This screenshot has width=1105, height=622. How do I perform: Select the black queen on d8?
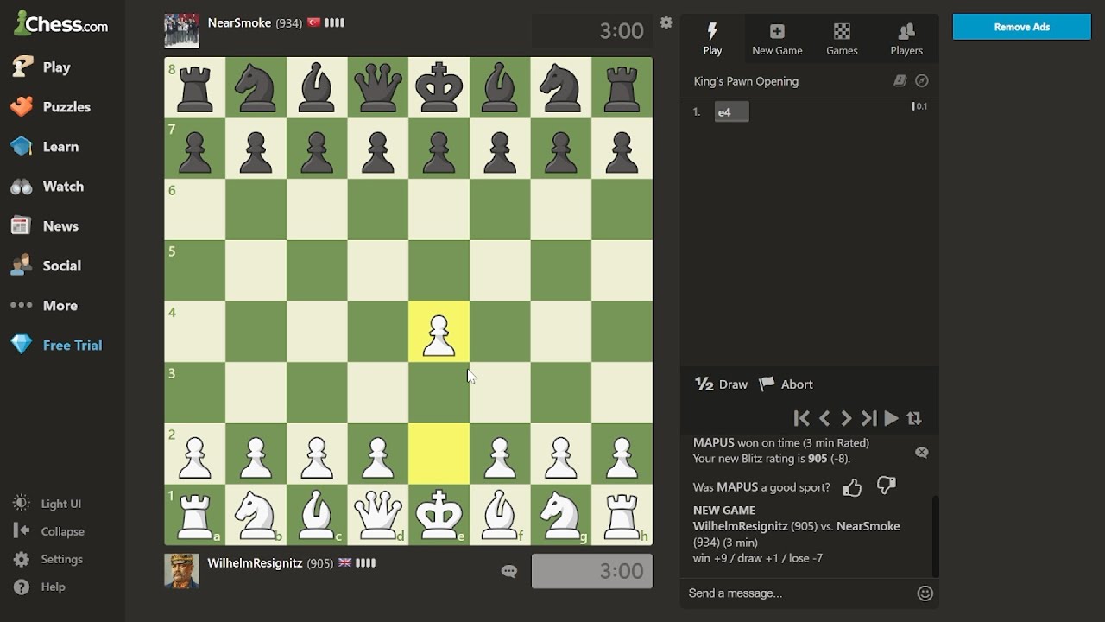coord(377,87)
